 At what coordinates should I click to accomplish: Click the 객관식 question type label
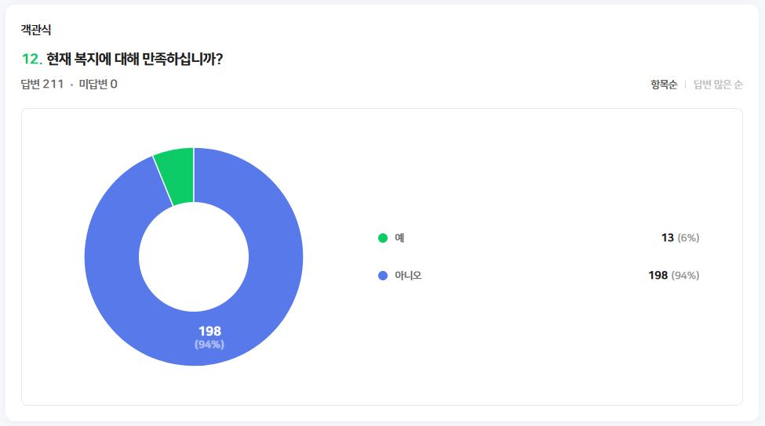tap(36, 31)
